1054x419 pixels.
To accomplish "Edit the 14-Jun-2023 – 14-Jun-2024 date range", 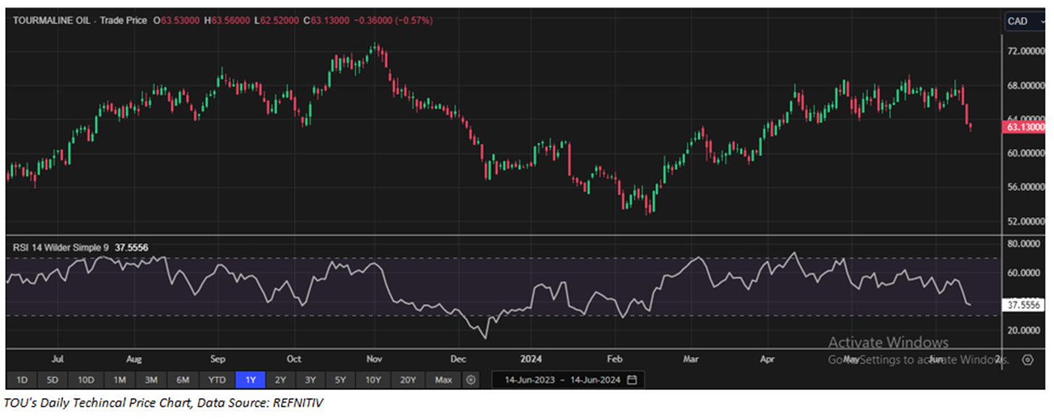I will tap(568, 380).
